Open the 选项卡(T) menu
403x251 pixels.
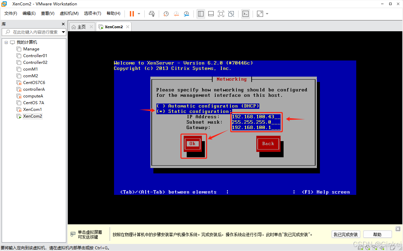93,13
